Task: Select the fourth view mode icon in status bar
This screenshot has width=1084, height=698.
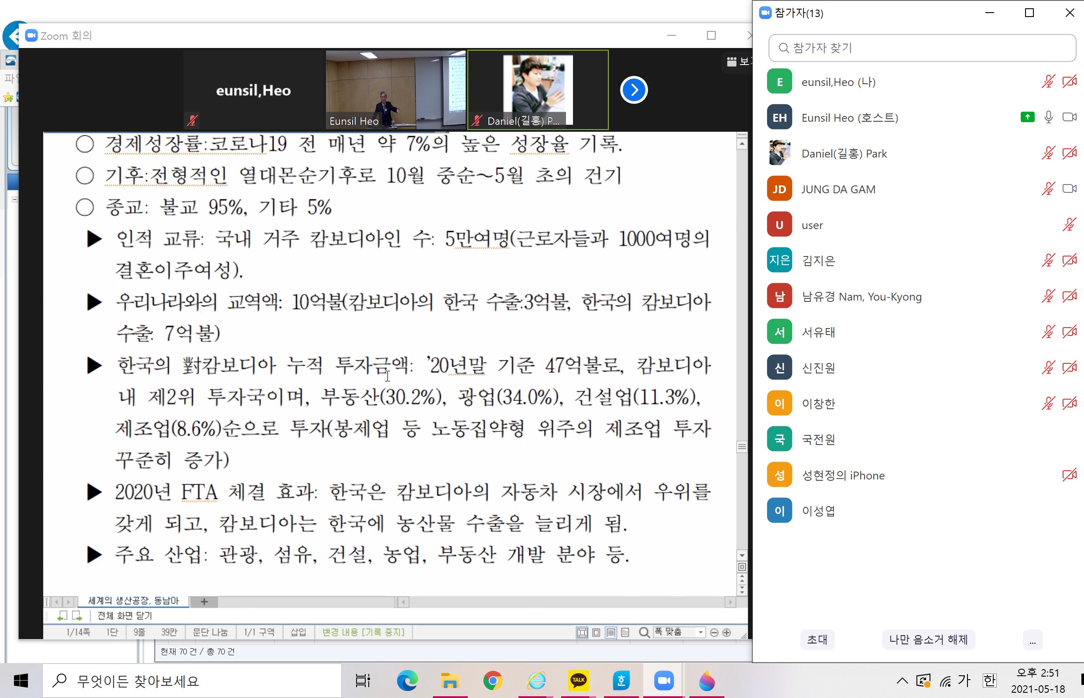Action: coord(625,632)
